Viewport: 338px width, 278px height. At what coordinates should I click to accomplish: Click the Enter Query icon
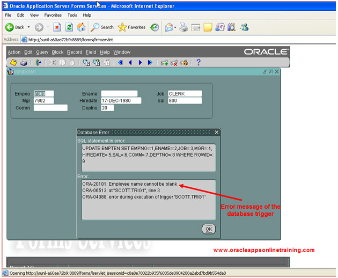86,63
